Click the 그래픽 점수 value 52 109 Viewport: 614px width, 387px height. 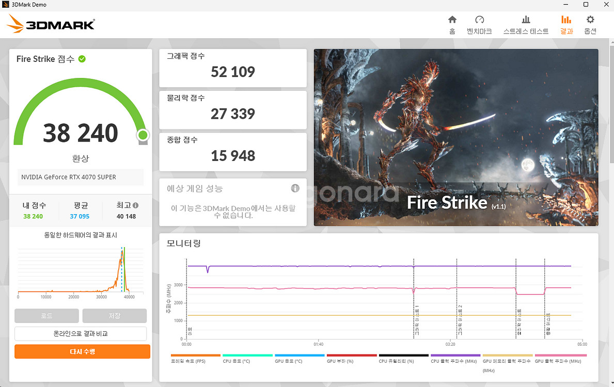click(x=232, y=72)
